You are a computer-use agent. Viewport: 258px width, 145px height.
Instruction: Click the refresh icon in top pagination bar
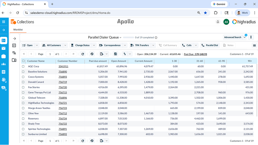82,54
